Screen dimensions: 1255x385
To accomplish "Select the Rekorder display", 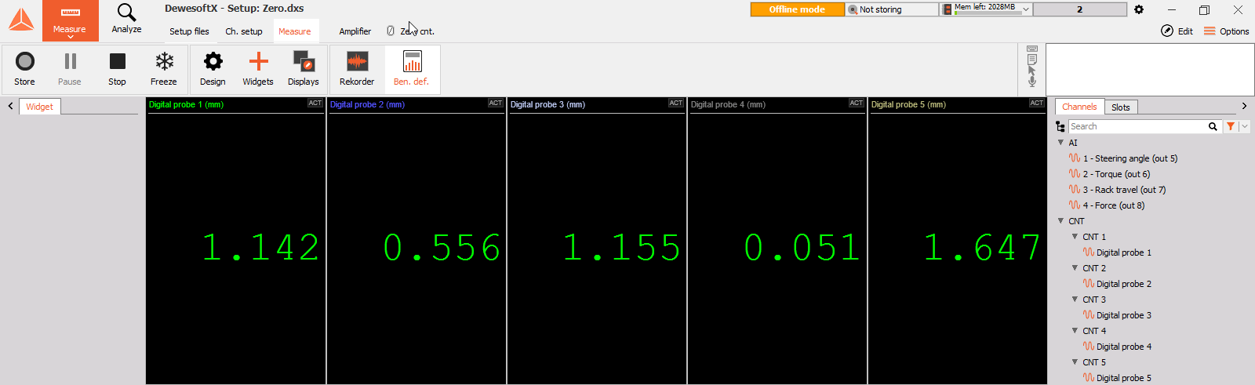I will click(x=357, y=69).
